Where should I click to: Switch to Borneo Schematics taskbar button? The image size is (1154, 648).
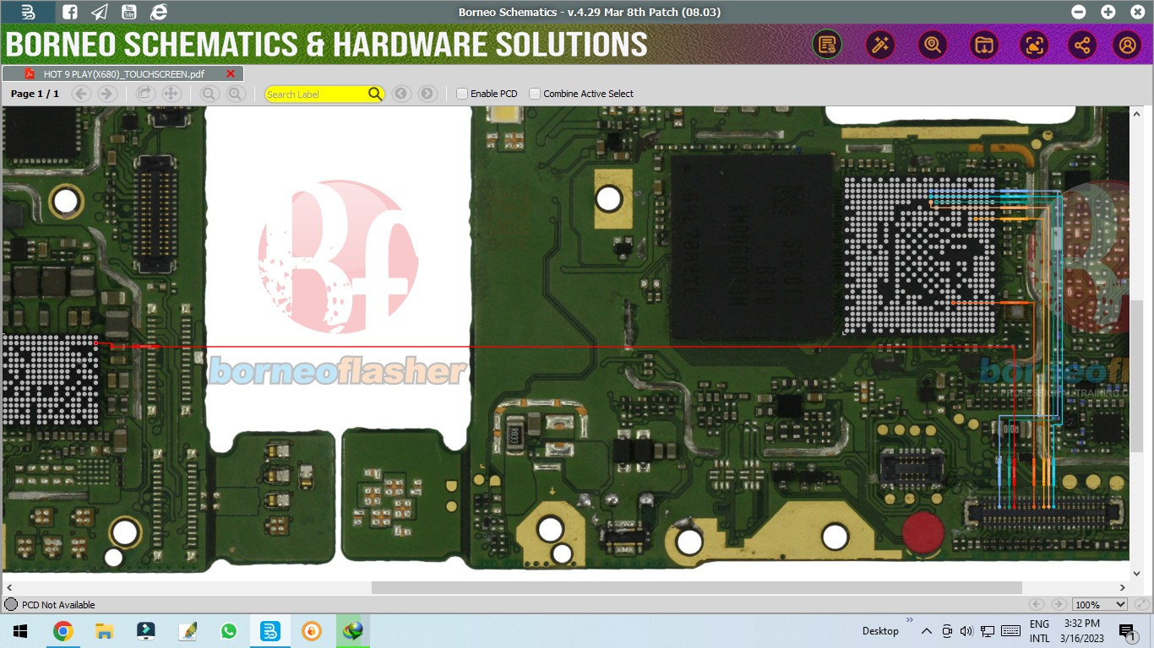tap(270, 631)
